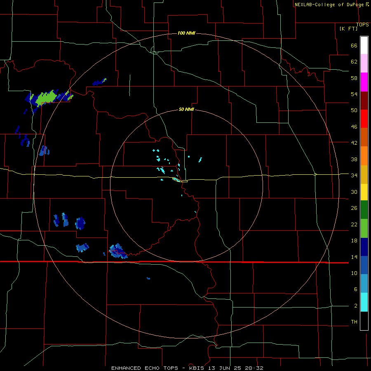
Task: Click the 'TOPS' legend heading
Action: tap(362, 25)
